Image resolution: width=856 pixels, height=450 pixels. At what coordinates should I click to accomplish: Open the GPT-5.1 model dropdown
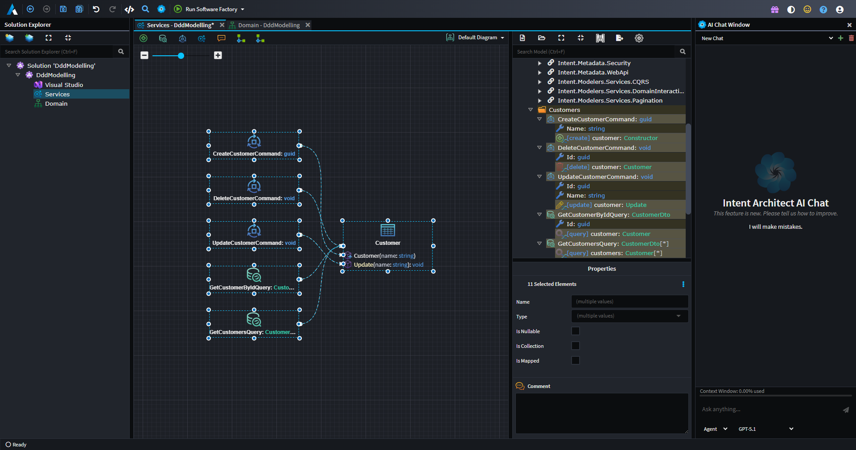765,429
